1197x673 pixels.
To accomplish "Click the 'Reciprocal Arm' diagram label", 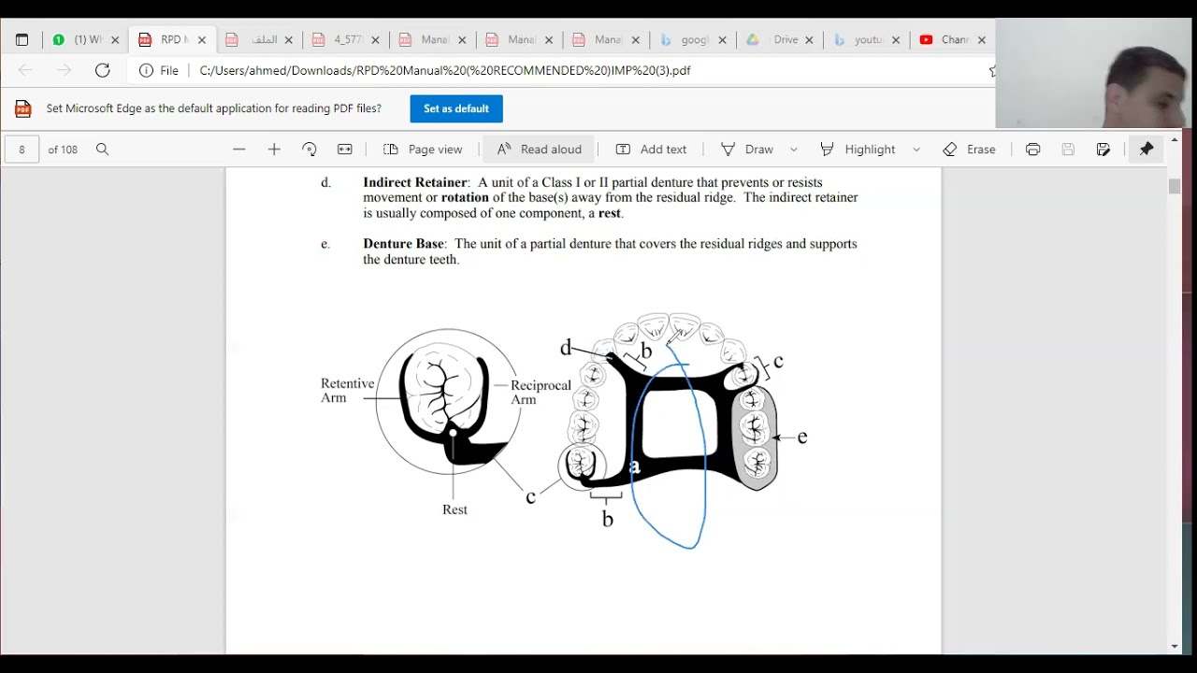I will coord(541,393).
